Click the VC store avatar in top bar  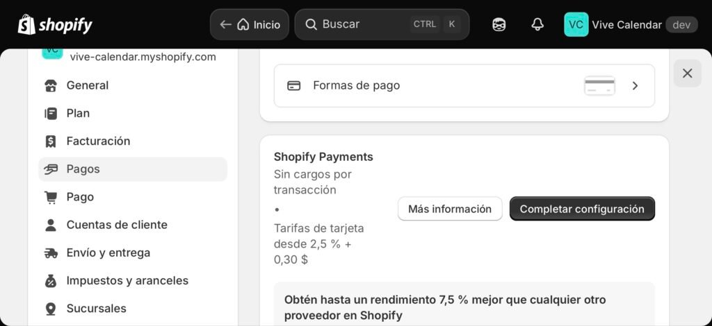point(576,24)
